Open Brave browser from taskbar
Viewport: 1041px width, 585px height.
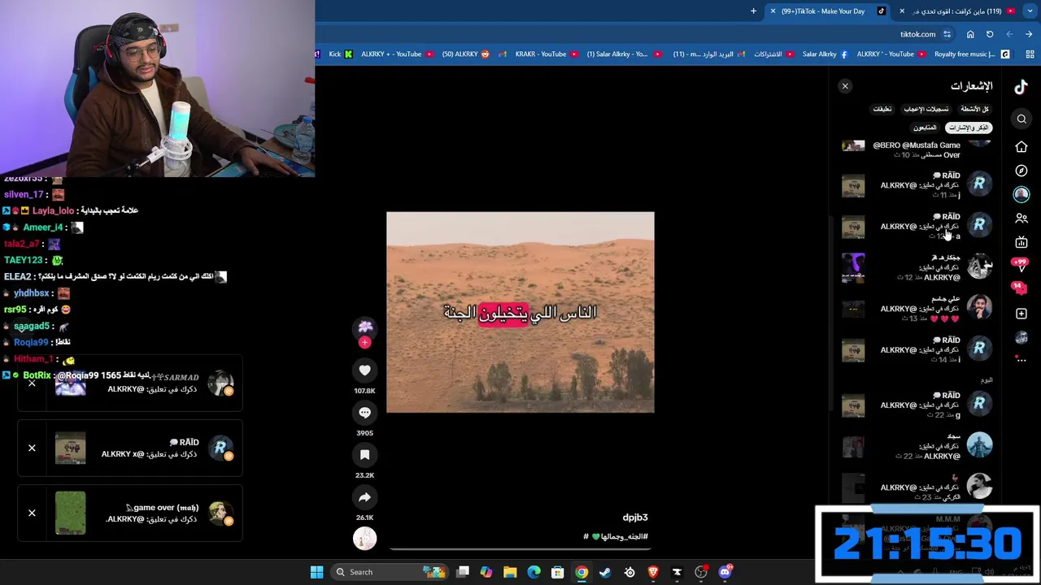coord(653,572)
